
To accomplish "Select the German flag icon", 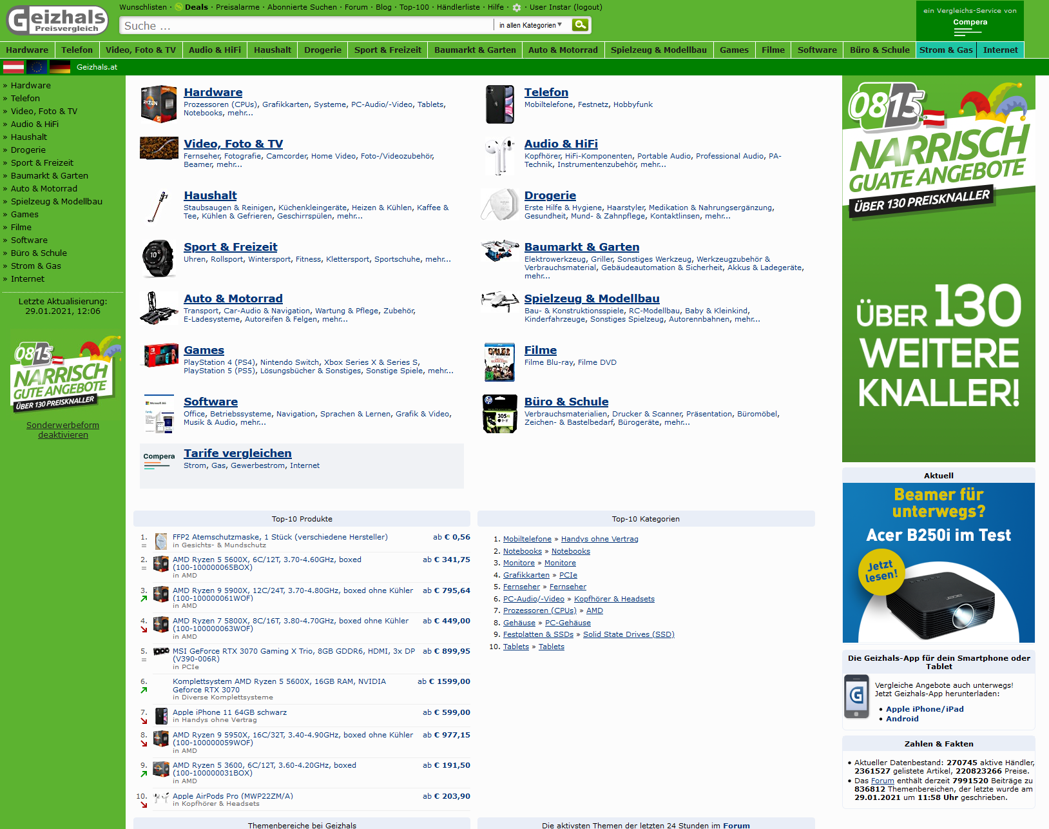I will click(x=60, y=67).
